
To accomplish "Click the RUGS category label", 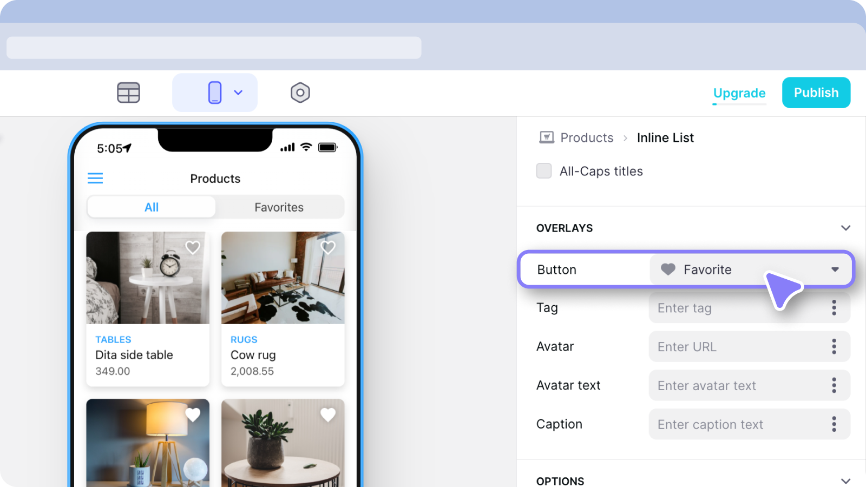I will coord(244,339).
